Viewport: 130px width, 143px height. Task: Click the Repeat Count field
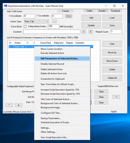tap(116, 32)
